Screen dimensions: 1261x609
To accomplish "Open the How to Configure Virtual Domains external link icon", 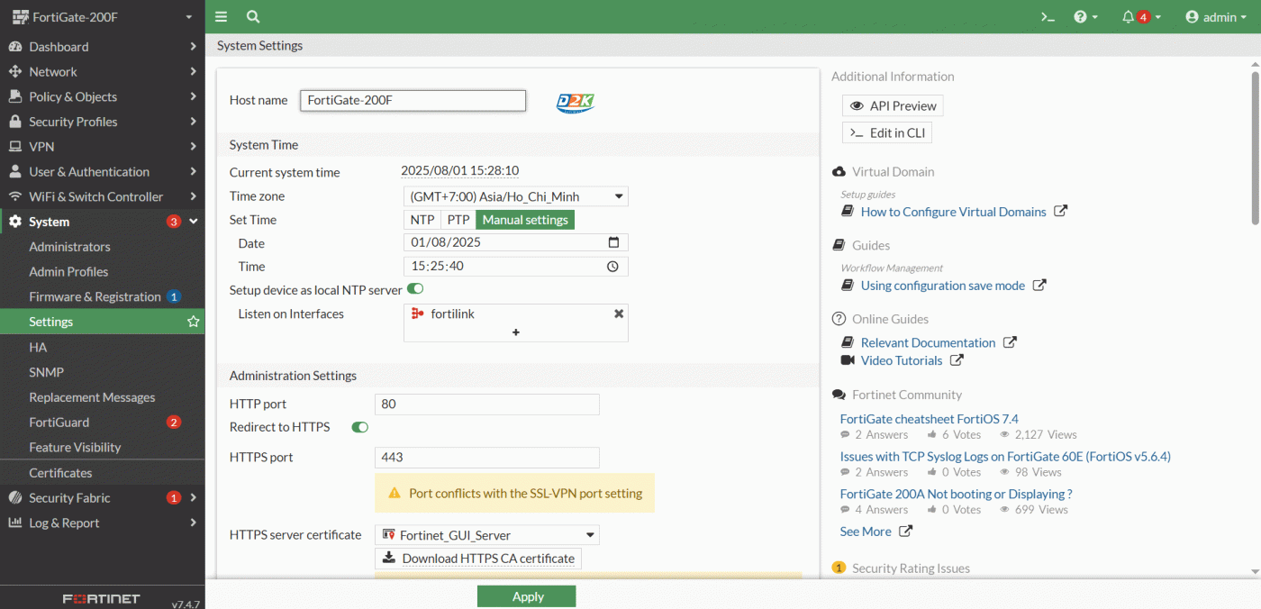I will click(x=1061, y=212).
